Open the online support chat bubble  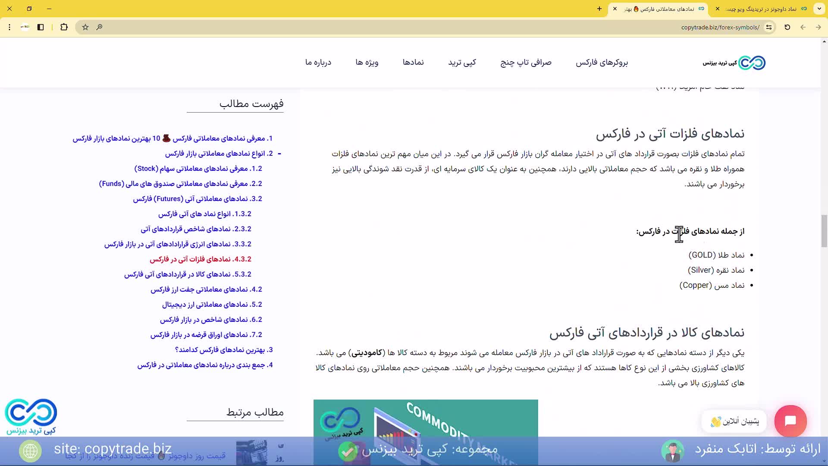point(790,421)
